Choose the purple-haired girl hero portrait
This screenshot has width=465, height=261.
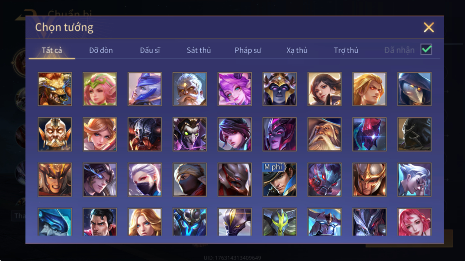pyautogui.click(x=234, y=89)
